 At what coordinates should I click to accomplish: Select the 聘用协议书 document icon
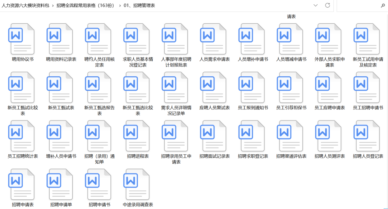tap(22, 39)
